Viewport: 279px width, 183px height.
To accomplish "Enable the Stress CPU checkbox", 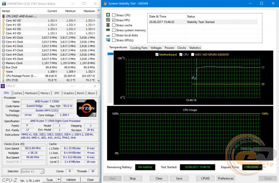I will tap(114, 15).
